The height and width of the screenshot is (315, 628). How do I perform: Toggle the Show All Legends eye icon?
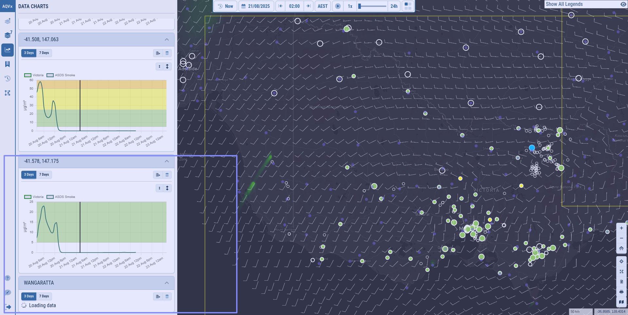[x=623, y=4]
